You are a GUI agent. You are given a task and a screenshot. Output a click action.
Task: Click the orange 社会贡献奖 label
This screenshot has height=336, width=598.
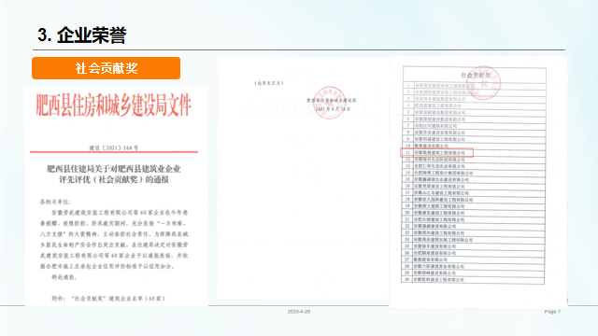(x=106, y=68)
